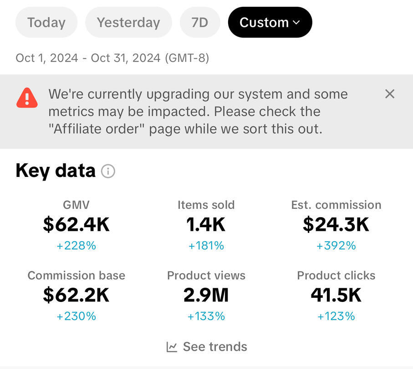Dismiss the system upgrade notice

[x=390, y=94]
